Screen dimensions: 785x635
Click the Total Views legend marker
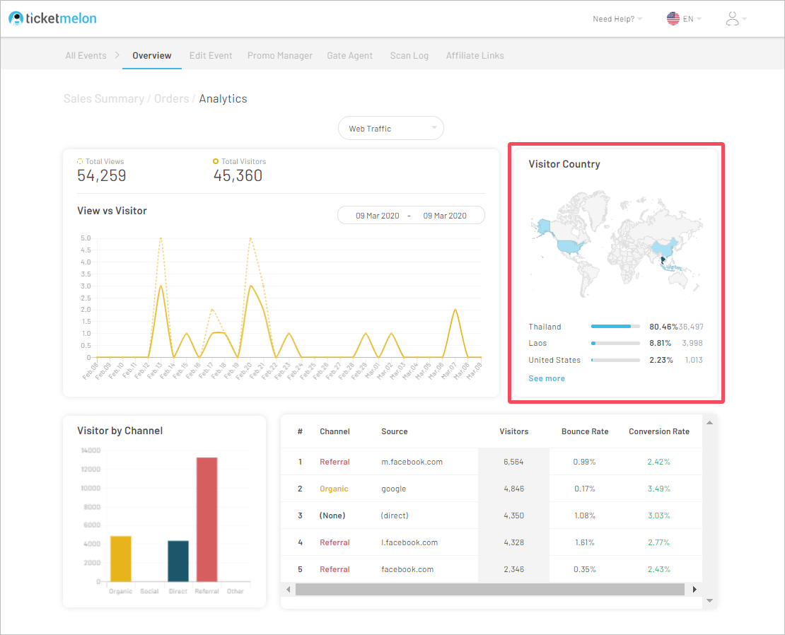coord(80,161)
